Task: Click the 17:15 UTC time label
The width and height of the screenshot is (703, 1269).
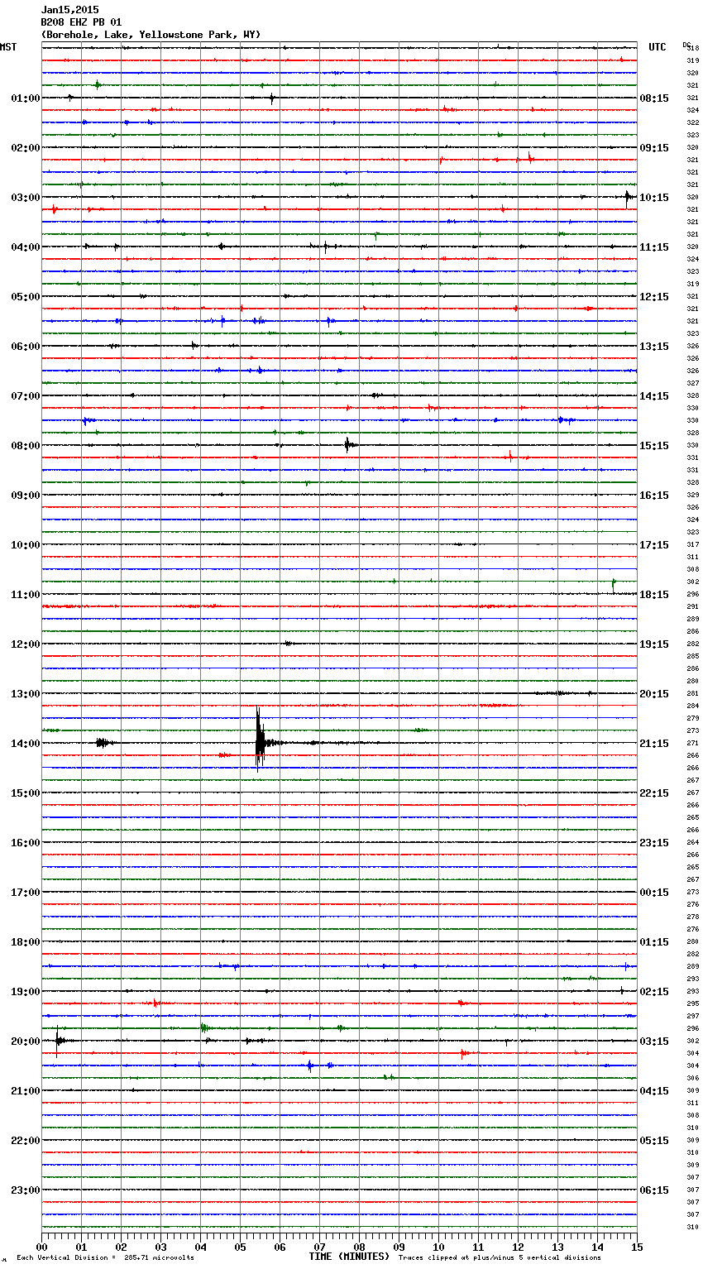Action: click(x=654, y=545)
